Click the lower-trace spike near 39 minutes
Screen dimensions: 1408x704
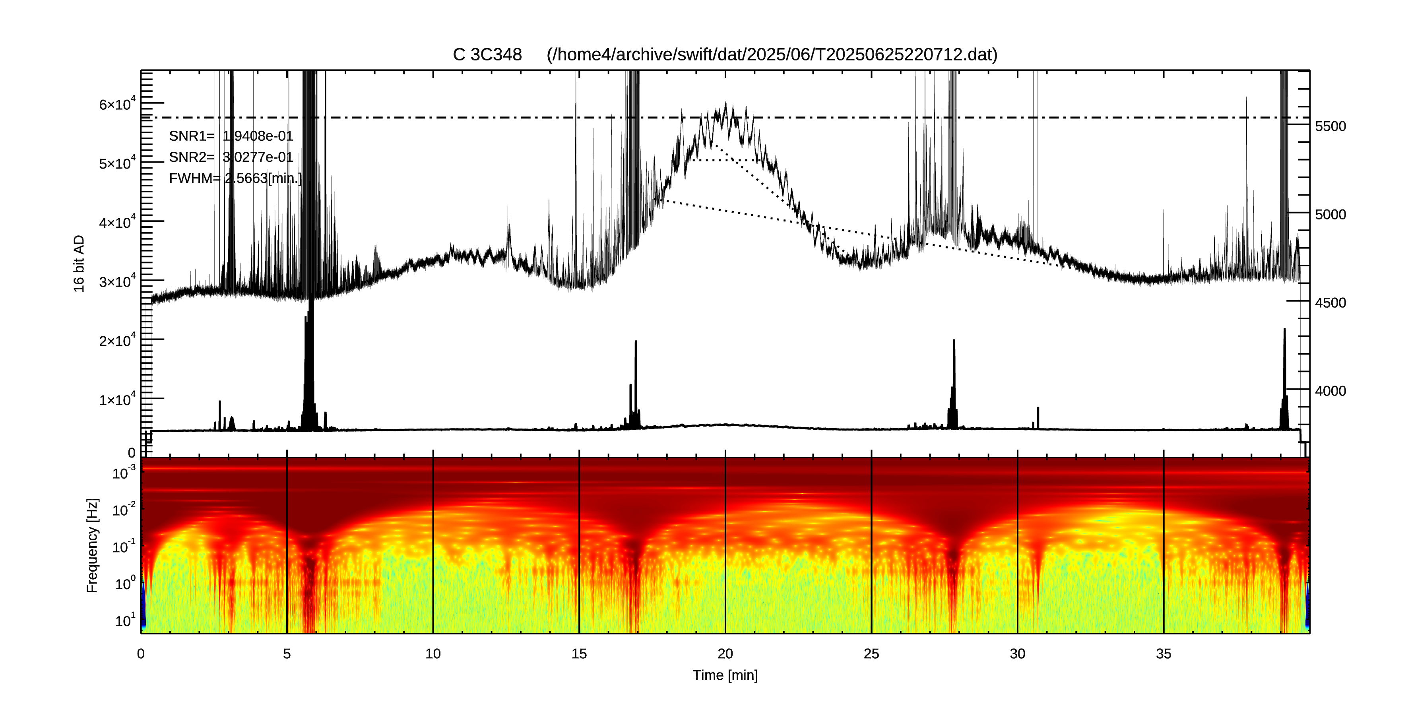[x=1284, y=379]
